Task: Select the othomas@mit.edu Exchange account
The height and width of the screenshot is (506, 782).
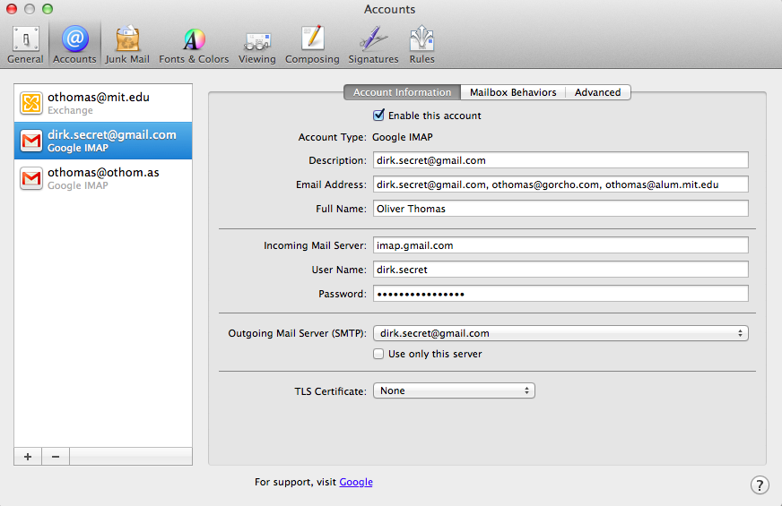Action: pyautogui.click(x=103, y=103)
